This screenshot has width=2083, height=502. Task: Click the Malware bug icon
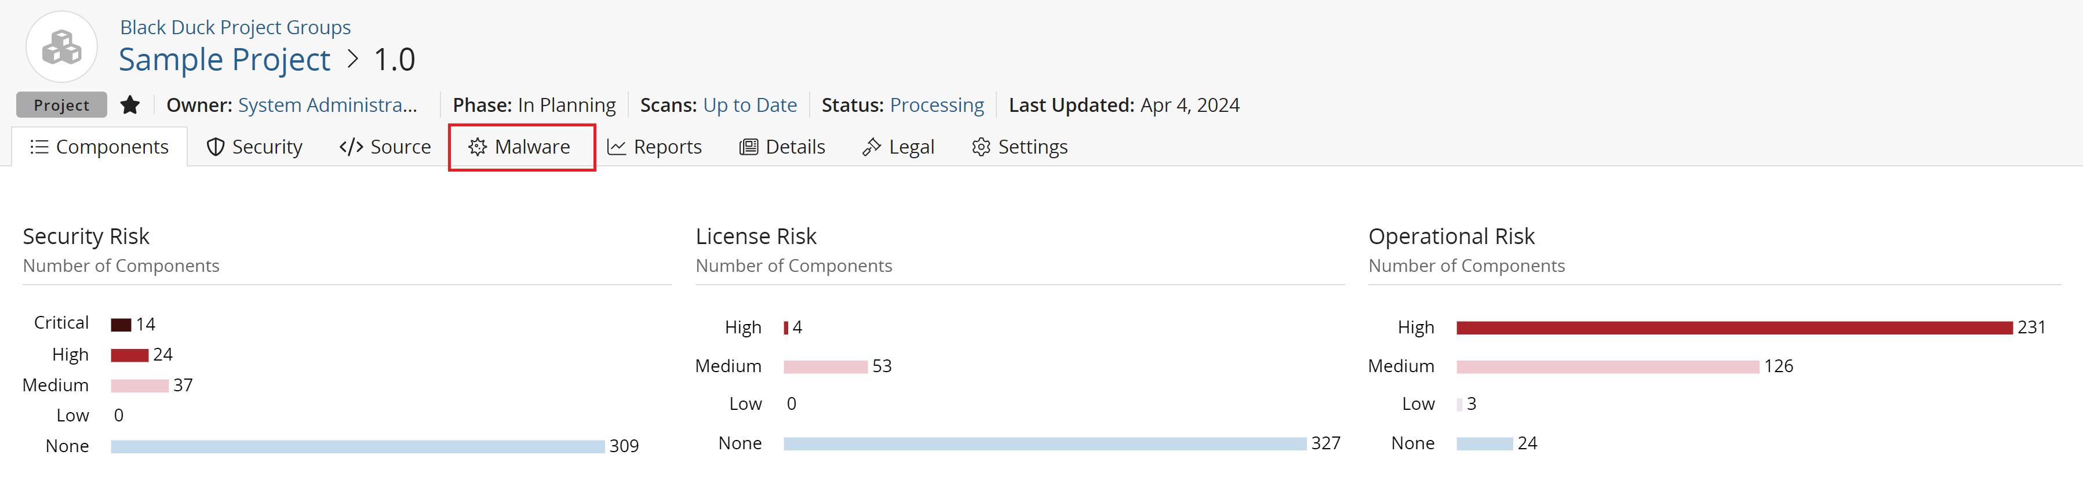point(478,146)
